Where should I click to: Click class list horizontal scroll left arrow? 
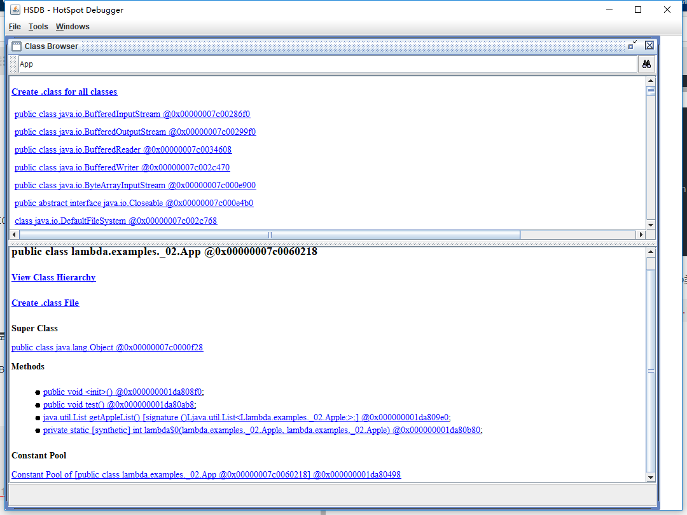pyautogui.click(x=15, y=235)
